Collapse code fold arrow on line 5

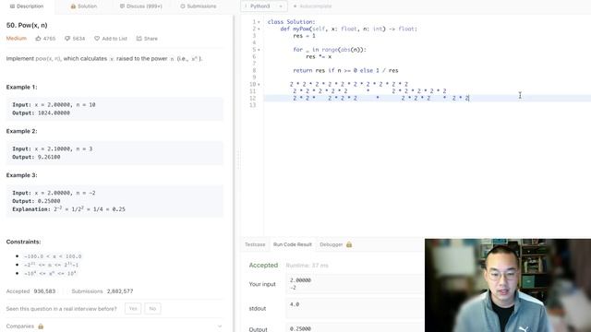click(x=259, y=50)
